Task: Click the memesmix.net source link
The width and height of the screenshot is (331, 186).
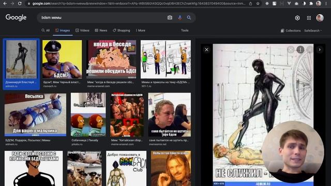Action: pos(157,144)
